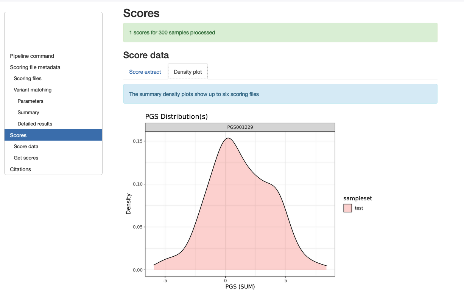Navigate to Summary in the sidebar

(28, 113)
